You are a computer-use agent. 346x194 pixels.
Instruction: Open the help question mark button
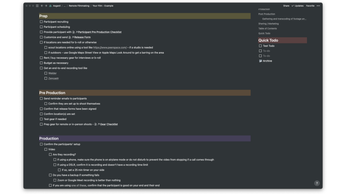coord(317,183)
